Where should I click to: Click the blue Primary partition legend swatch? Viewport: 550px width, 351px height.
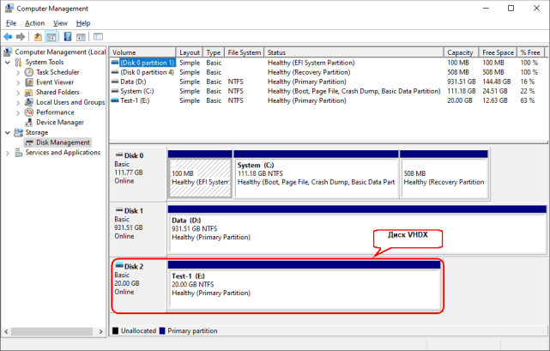(162, 330)
